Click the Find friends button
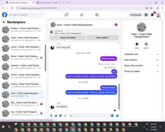165x132 pixels. (x=136, y=15)
